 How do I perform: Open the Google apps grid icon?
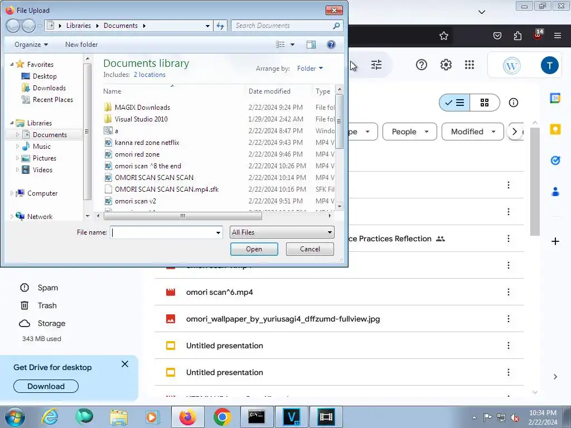[x=470, y=65]
